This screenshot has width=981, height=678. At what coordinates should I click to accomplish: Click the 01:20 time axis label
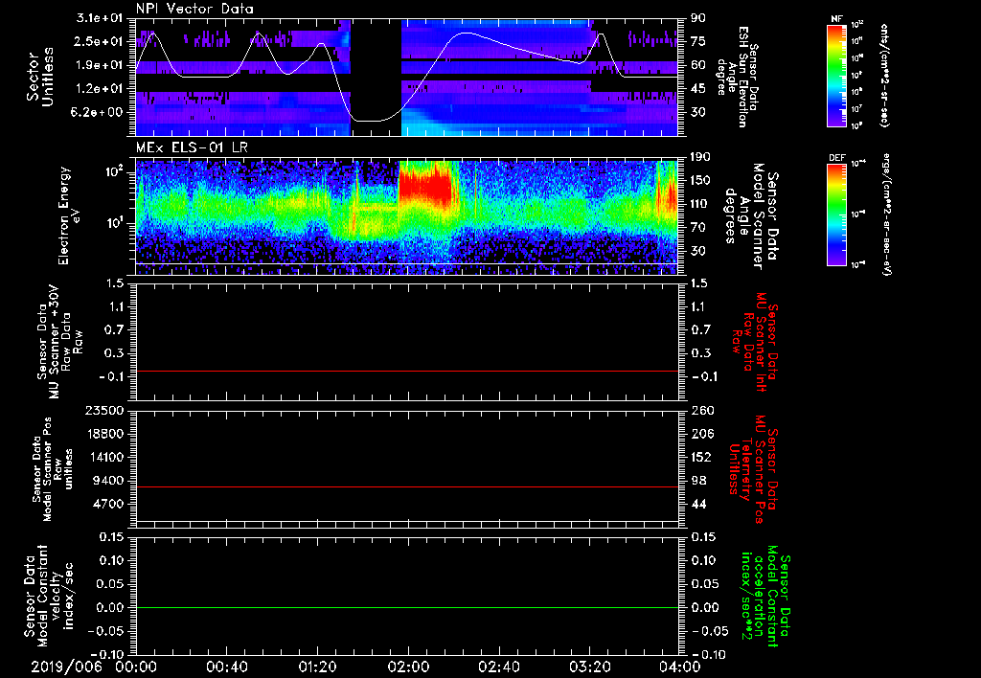coord(317,667)
